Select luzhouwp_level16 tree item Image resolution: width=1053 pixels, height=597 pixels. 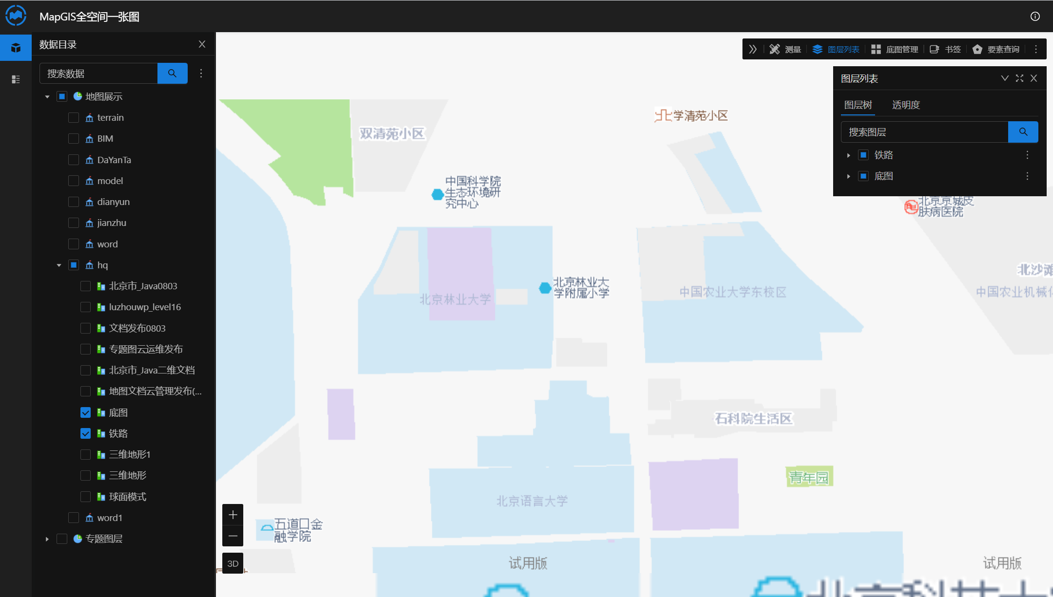[x=145, y=307]
